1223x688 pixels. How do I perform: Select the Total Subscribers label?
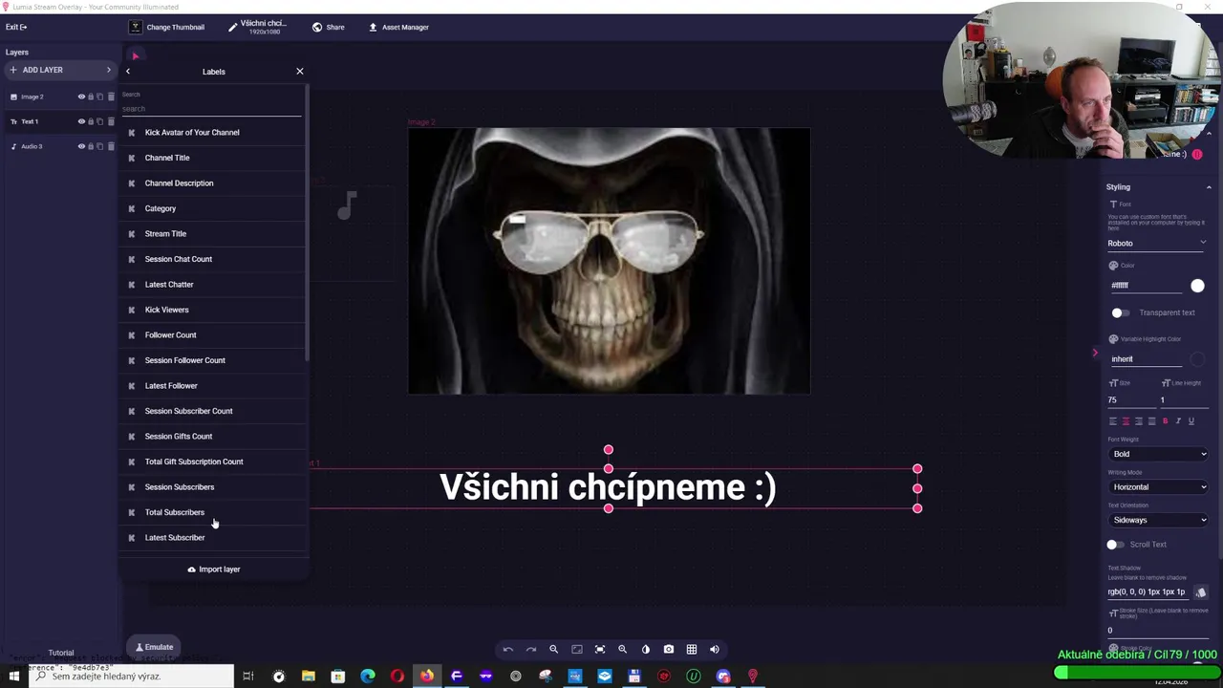pos(212,512)
